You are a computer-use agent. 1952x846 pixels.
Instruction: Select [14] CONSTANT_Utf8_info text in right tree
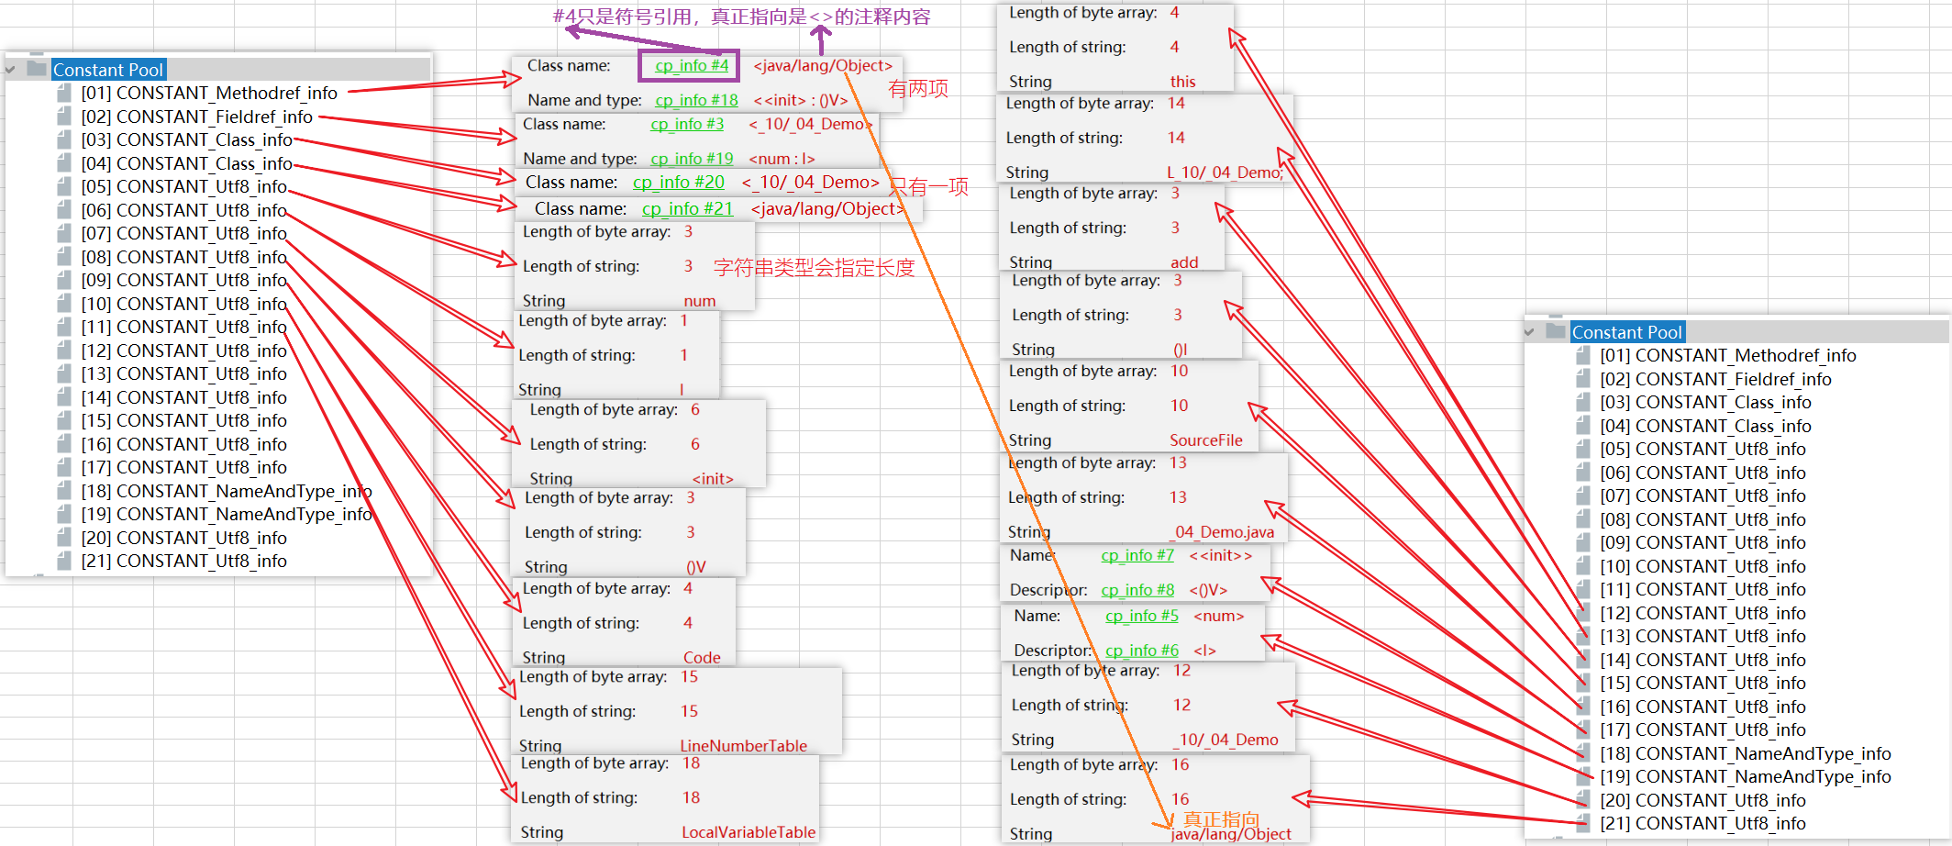point(1702,660)
